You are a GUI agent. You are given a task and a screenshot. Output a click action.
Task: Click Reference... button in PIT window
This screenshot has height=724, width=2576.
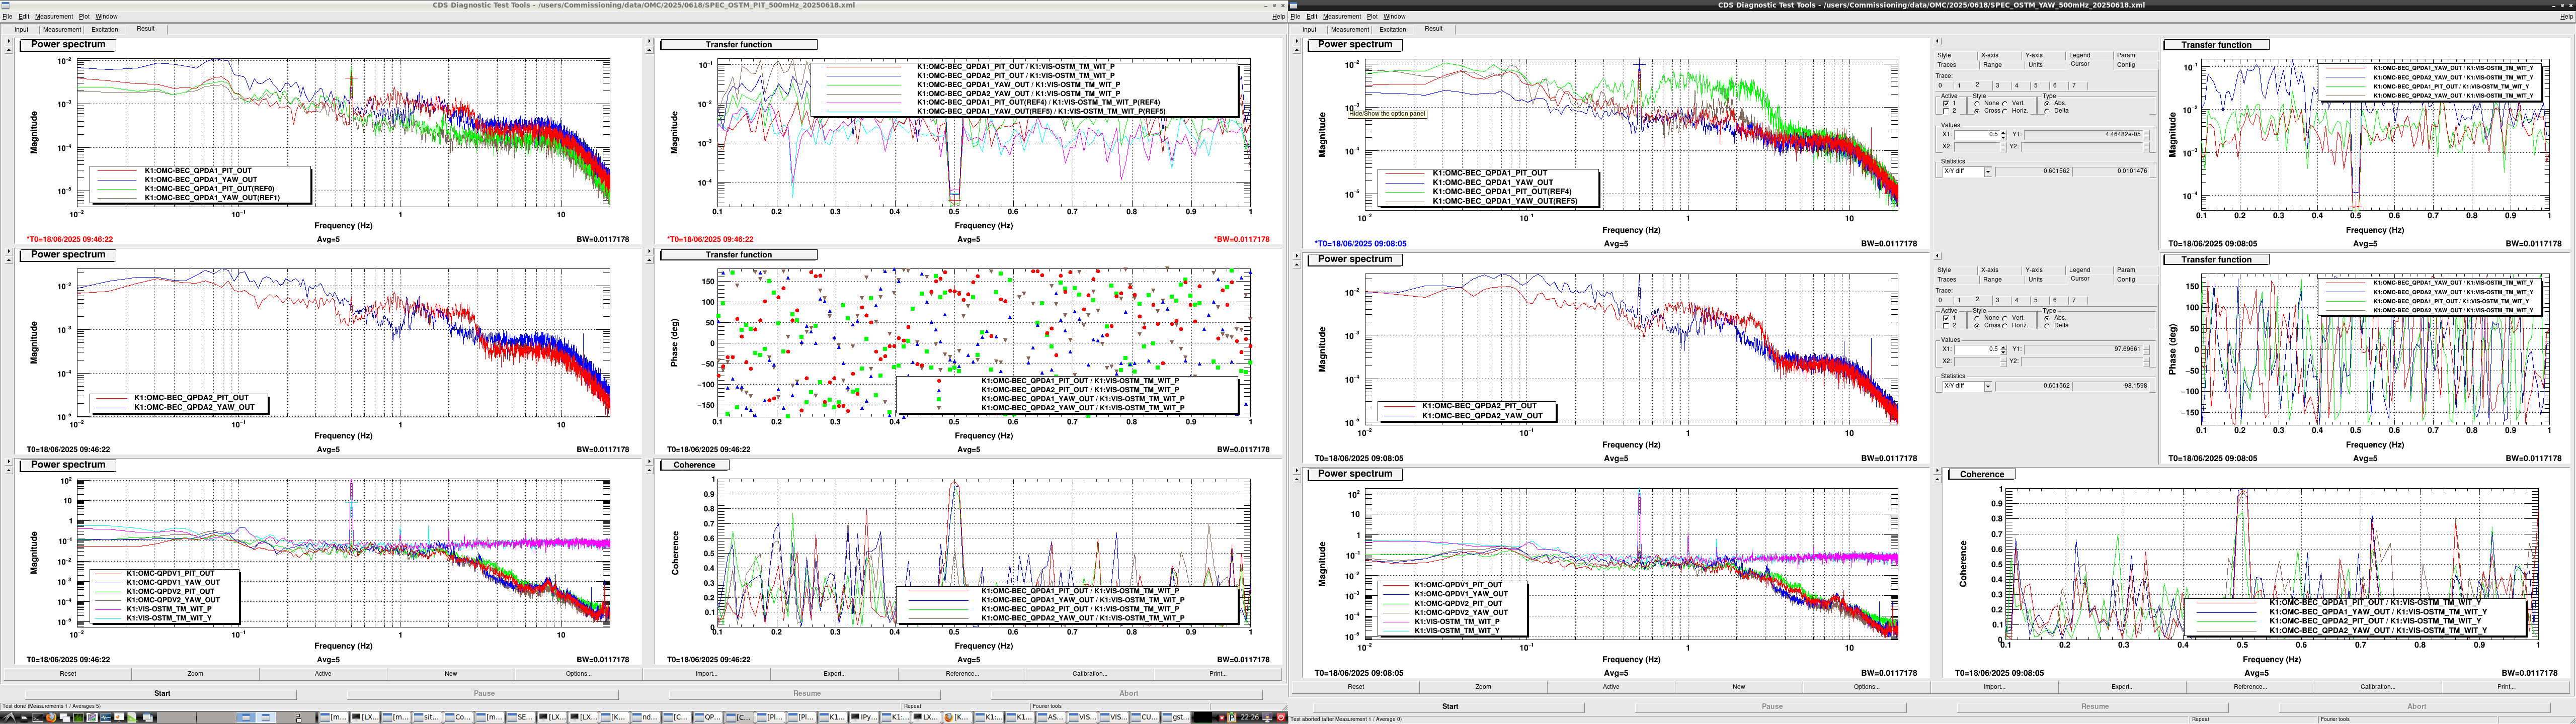point(962,673)
